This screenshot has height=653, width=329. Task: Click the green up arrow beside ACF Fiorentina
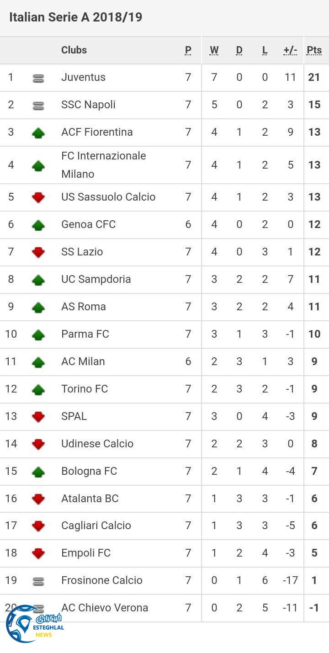pos(38,133)
